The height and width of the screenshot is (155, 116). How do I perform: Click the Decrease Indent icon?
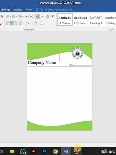[x=27, y=16]
